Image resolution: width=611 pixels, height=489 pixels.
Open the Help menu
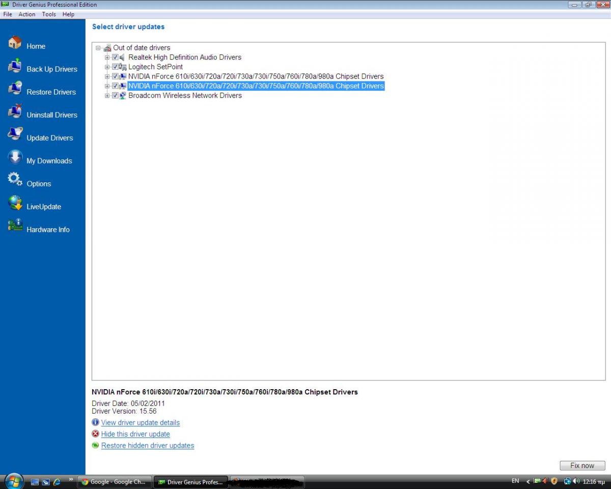[x=68, y=14]
